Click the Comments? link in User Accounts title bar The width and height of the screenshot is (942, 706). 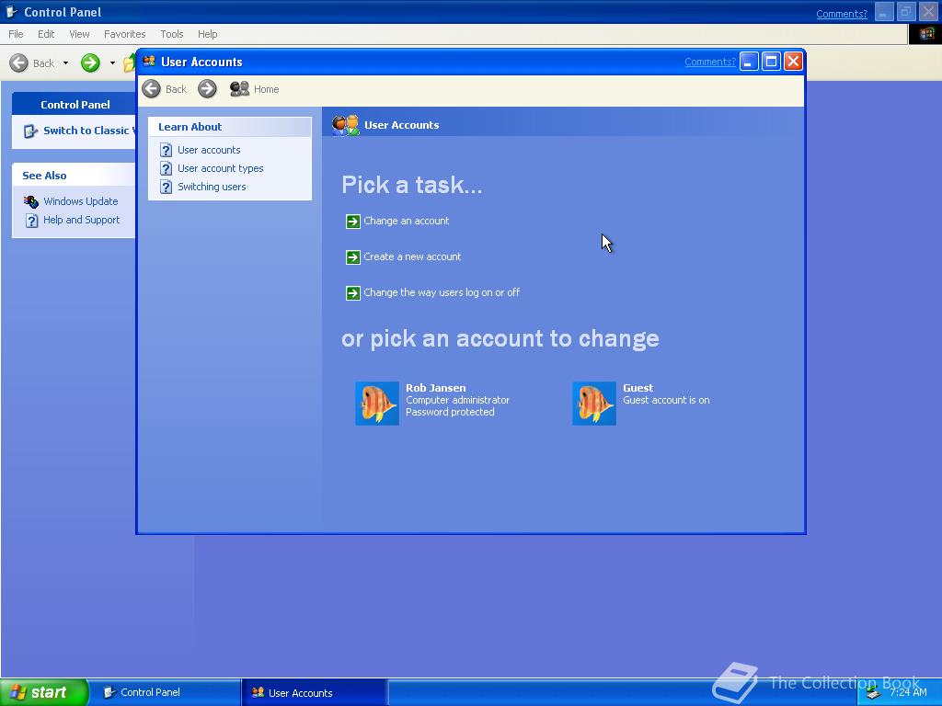[709, 62]
